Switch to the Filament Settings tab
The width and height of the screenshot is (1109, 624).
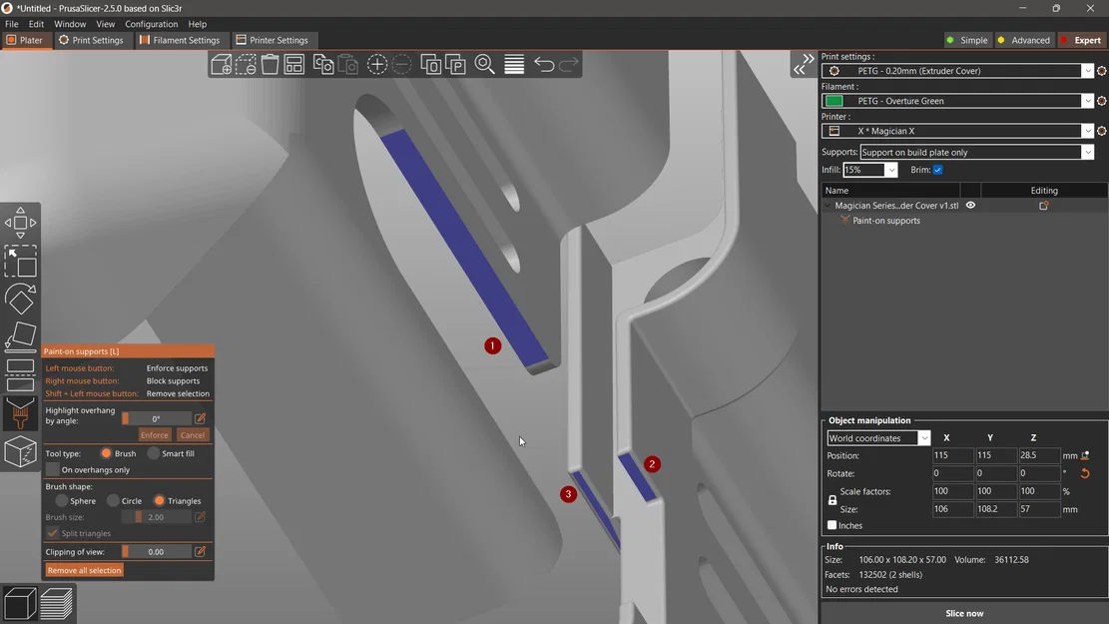pyautogui.click(x=180, y=40)
